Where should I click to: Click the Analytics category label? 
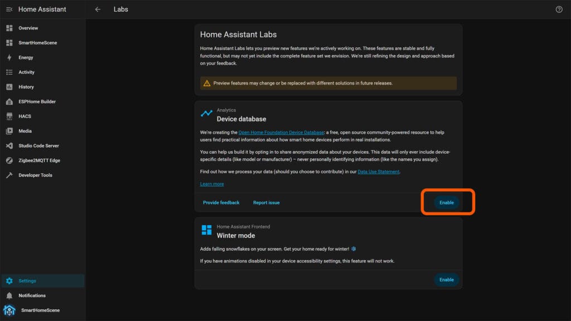(x=226, y=110)
